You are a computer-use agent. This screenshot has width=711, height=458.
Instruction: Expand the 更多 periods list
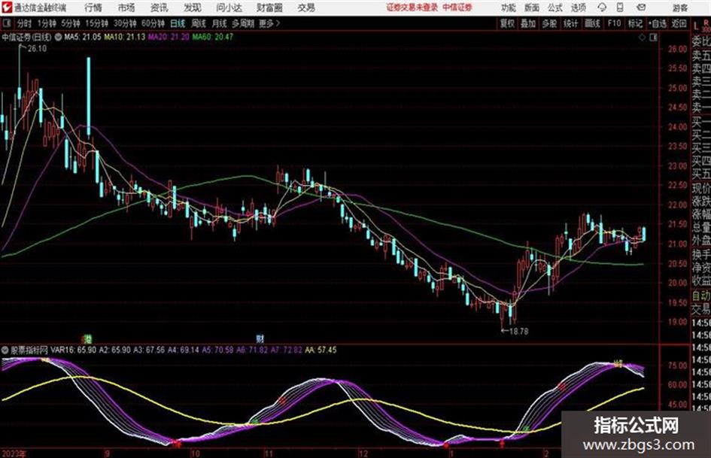pyautogui.click(x=269, y=23)
